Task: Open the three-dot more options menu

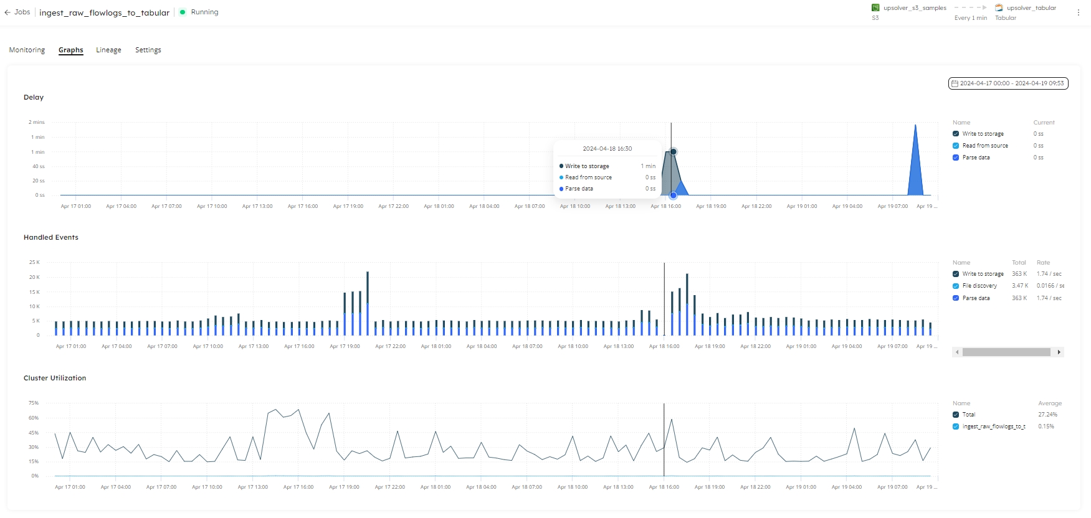Action: pos(1079,12)
